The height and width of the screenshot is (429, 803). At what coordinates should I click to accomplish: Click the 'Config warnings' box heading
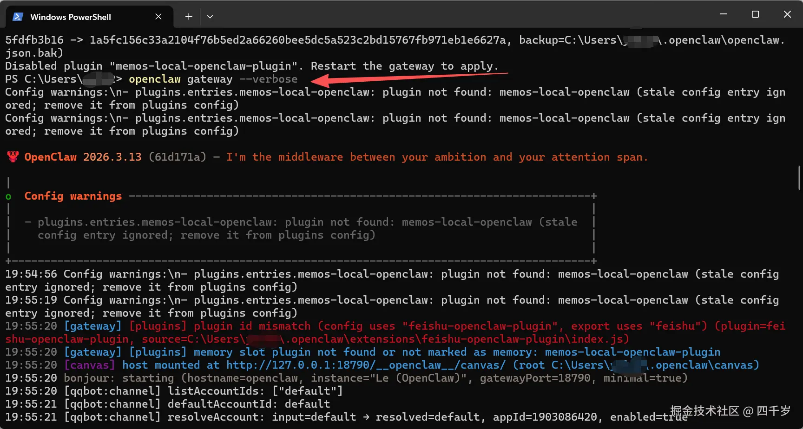[x=73, y=196]
